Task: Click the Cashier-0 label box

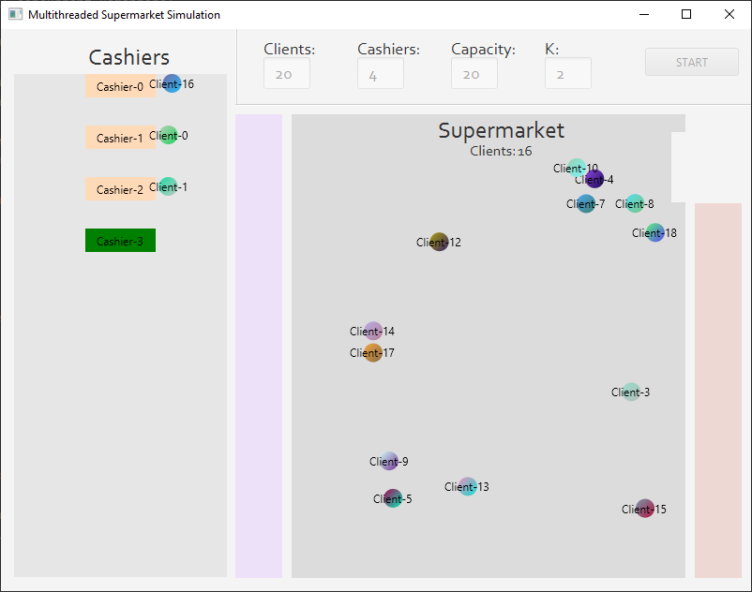Action: point(120,86)
